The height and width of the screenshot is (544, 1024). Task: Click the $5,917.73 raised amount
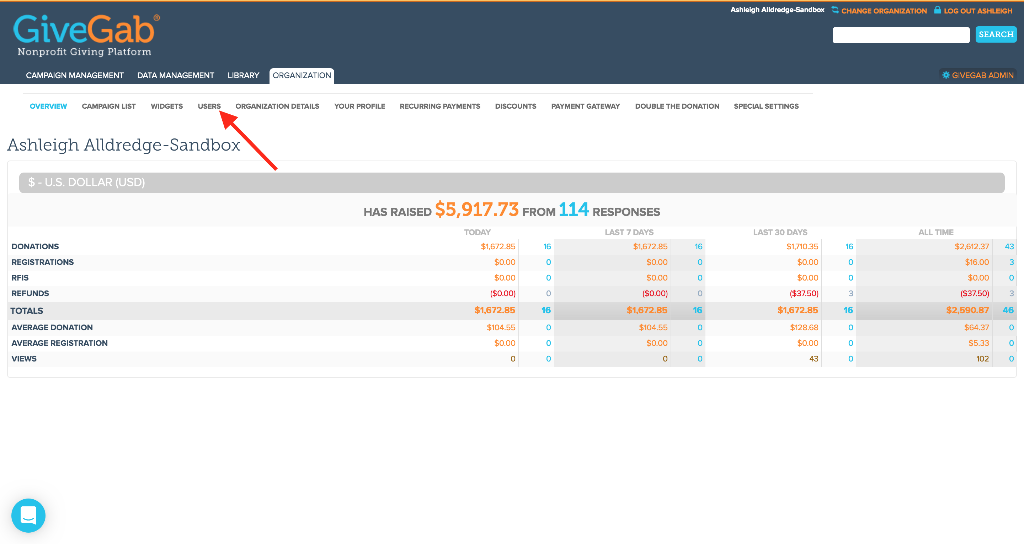[476, 209]
